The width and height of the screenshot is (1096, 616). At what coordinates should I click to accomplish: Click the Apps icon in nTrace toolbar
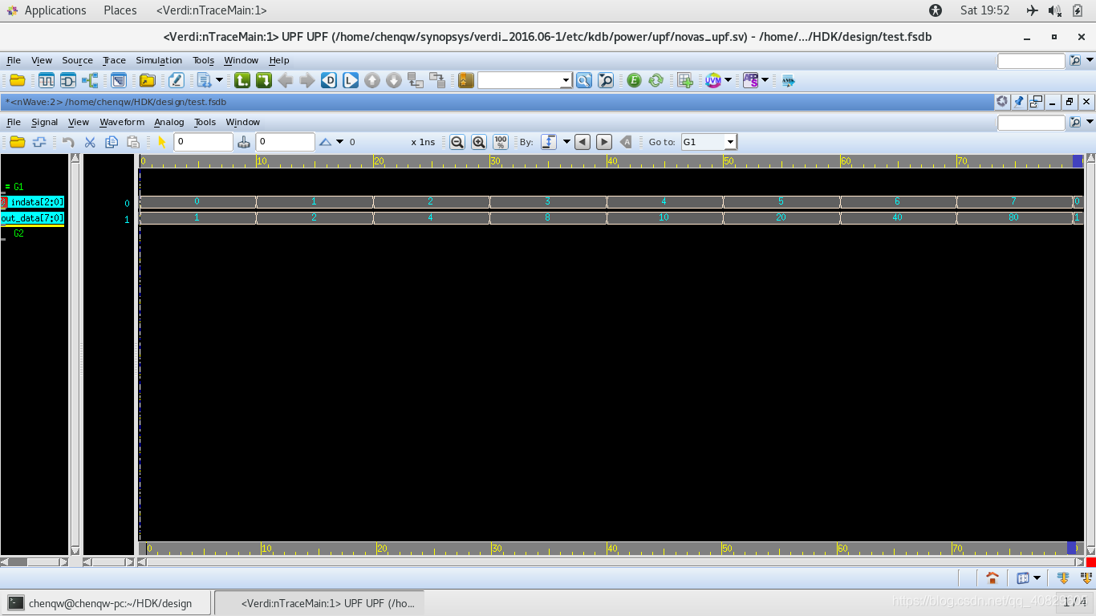pyautogui.click(x=750, y=80)
